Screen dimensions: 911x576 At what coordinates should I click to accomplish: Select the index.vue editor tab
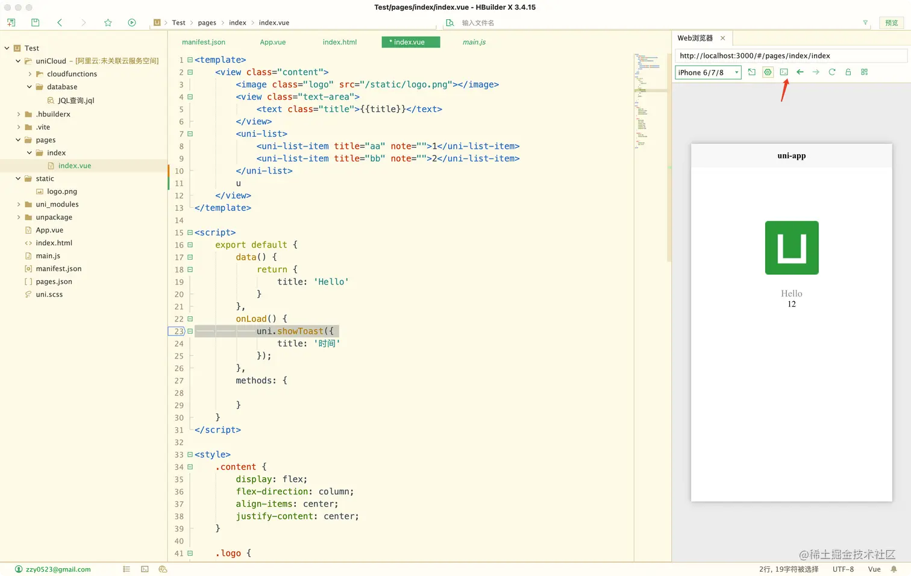410,42
